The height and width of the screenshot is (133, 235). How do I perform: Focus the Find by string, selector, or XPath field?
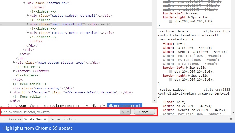[60, 112]
